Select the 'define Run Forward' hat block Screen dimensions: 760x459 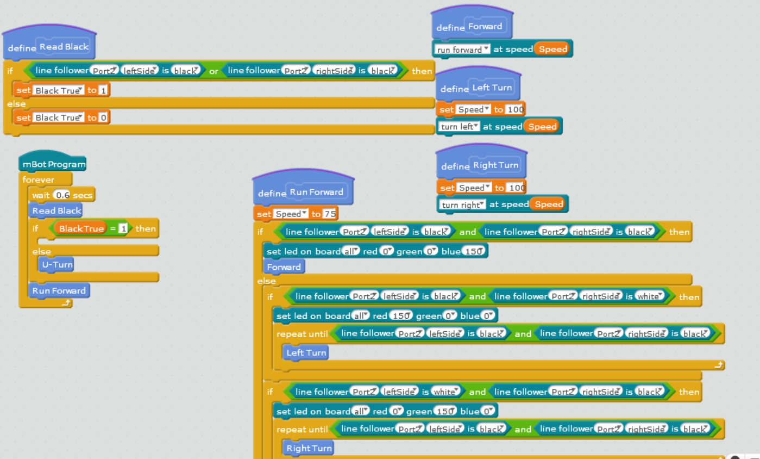coord(303,188)
